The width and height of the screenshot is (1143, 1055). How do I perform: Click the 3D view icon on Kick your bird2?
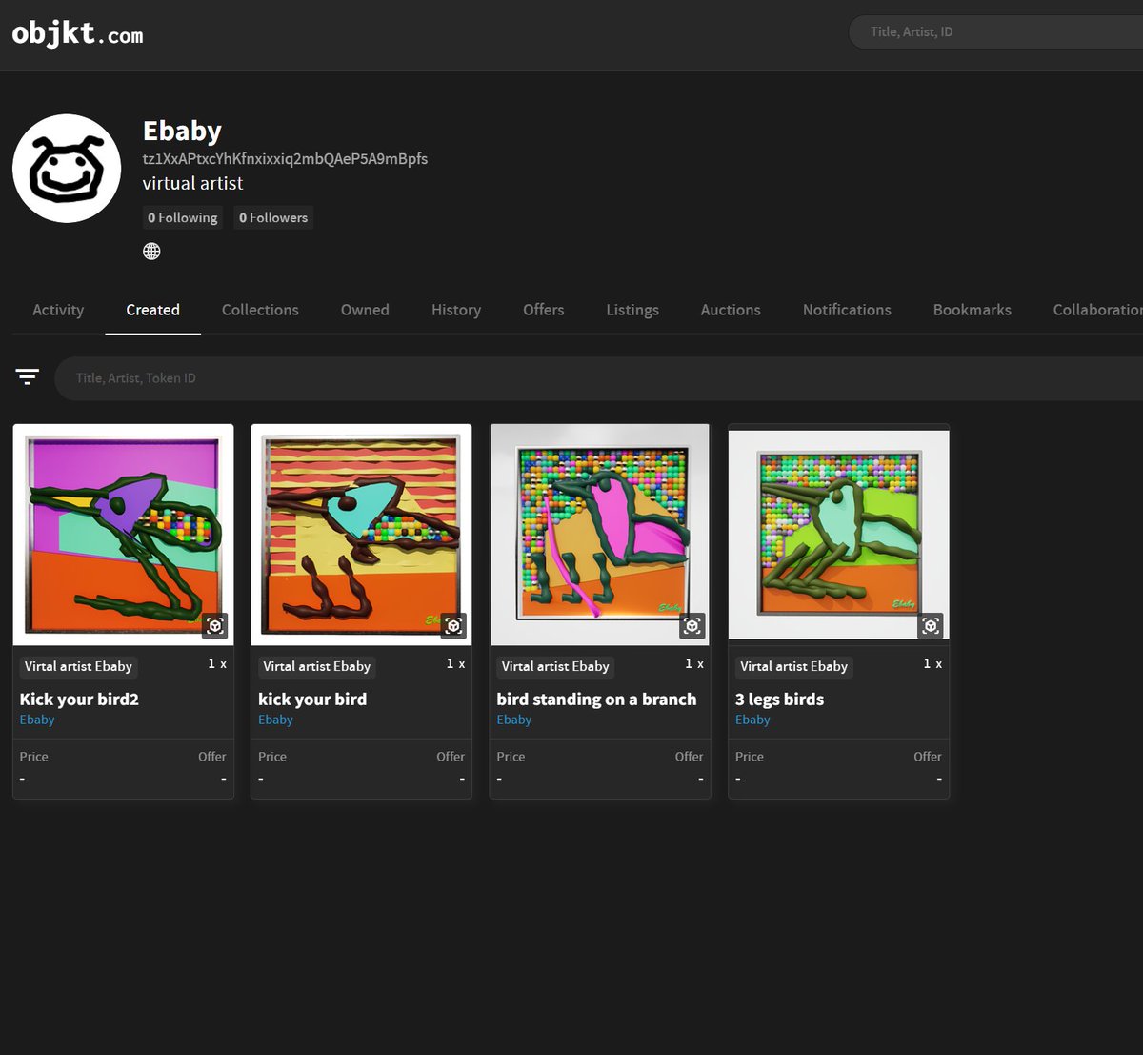click(x=215, y=625)
